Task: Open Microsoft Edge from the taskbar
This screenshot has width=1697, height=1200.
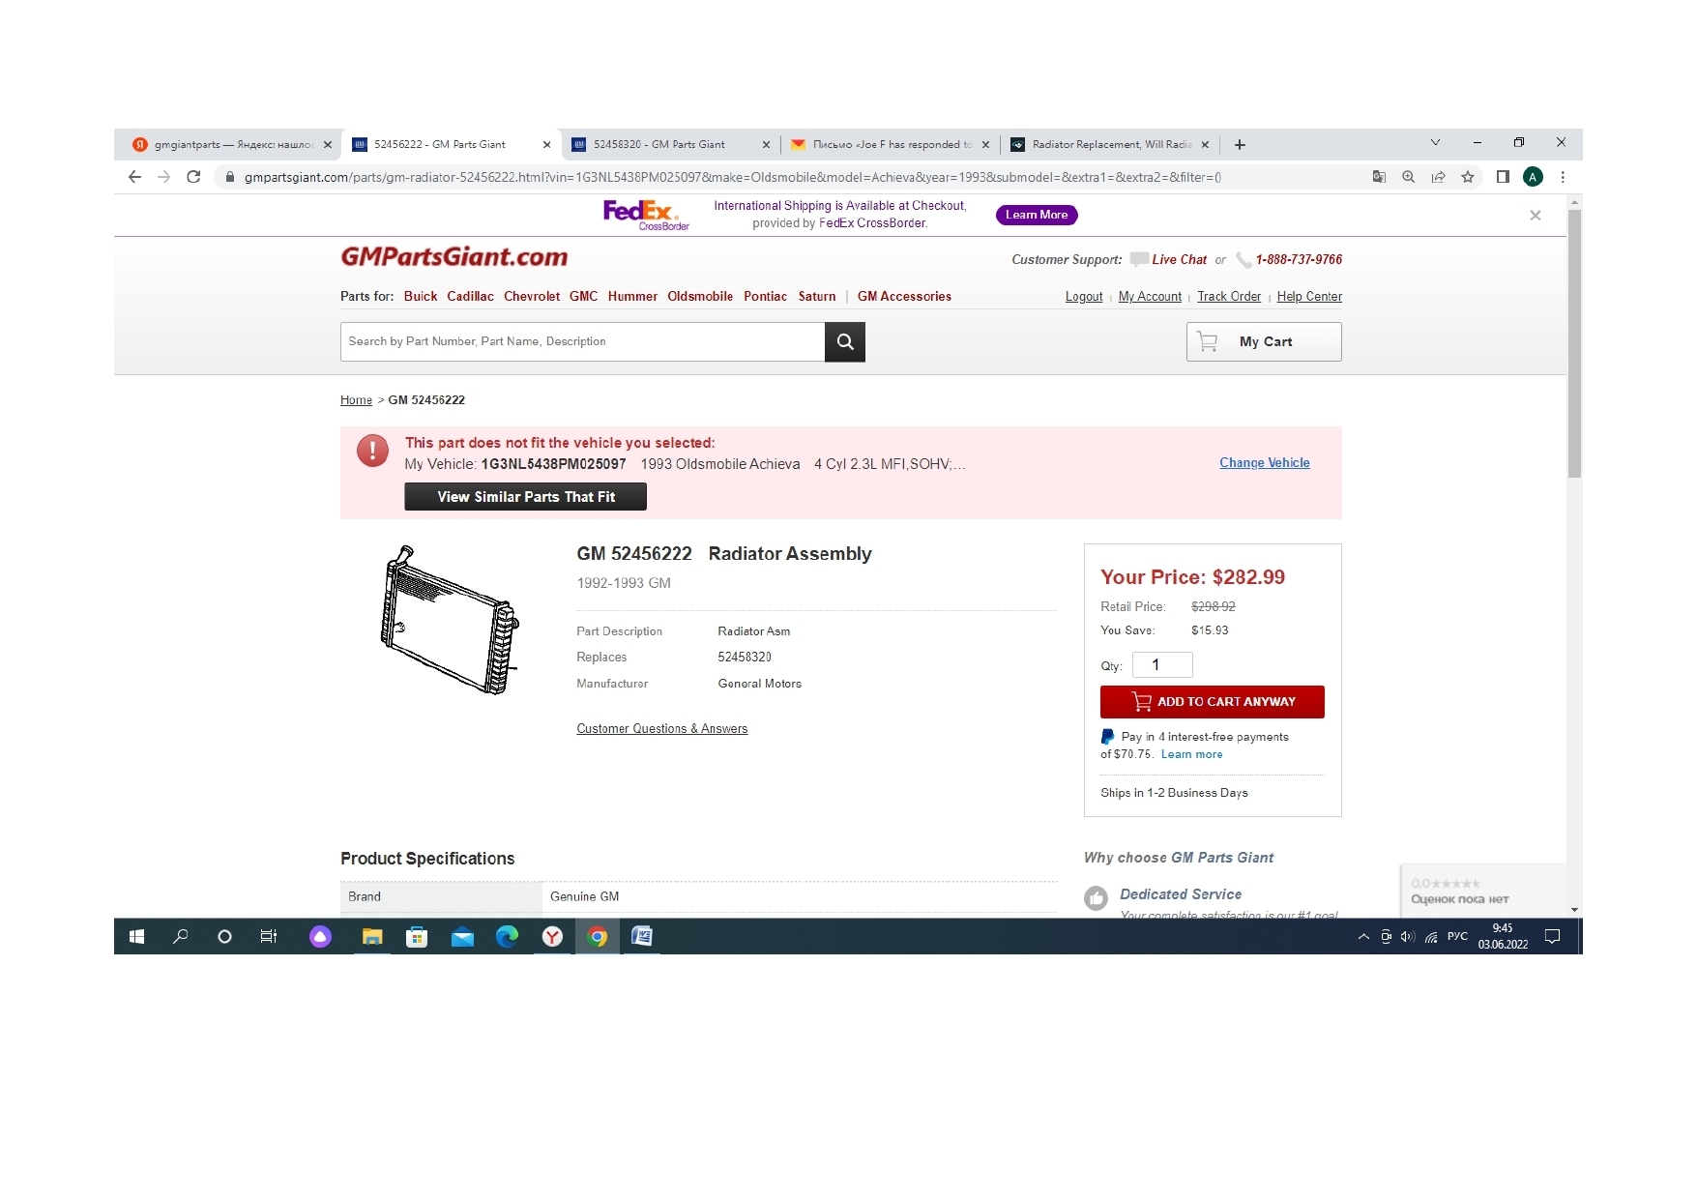Action: click(507, 936)
